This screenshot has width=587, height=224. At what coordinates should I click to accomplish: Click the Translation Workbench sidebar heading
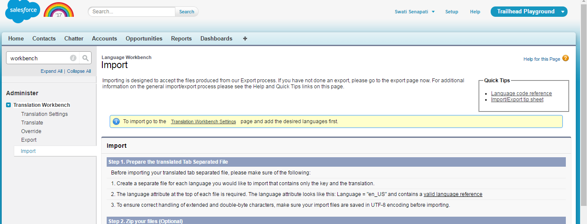click(x=41, y=105)
